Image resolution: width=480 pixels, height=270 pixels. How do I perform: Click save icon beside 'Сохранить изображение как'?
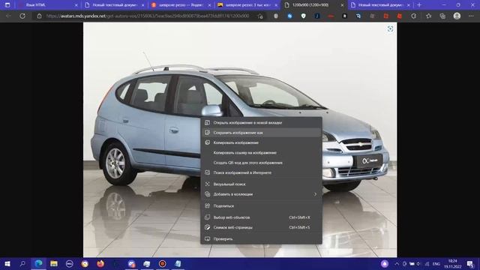(207, 133)
